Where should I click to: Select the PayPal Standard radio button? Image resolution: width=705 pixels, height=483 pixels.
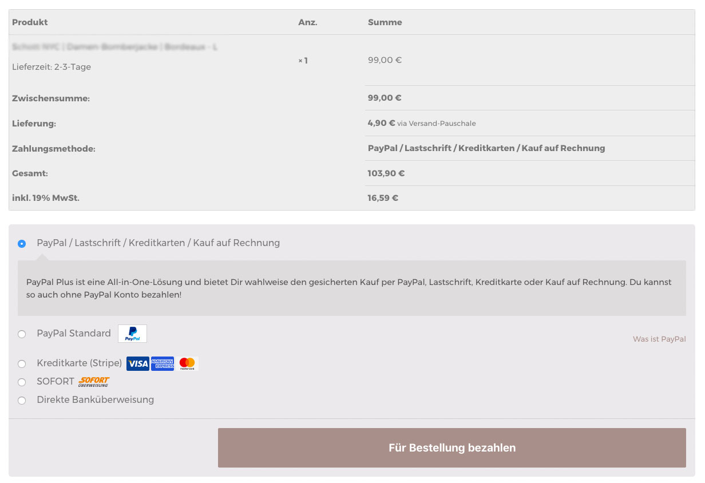click(x=22, y=334)
